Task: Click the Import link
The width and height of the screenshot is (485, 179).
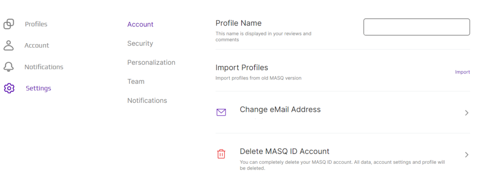Action: pos(462,72)
